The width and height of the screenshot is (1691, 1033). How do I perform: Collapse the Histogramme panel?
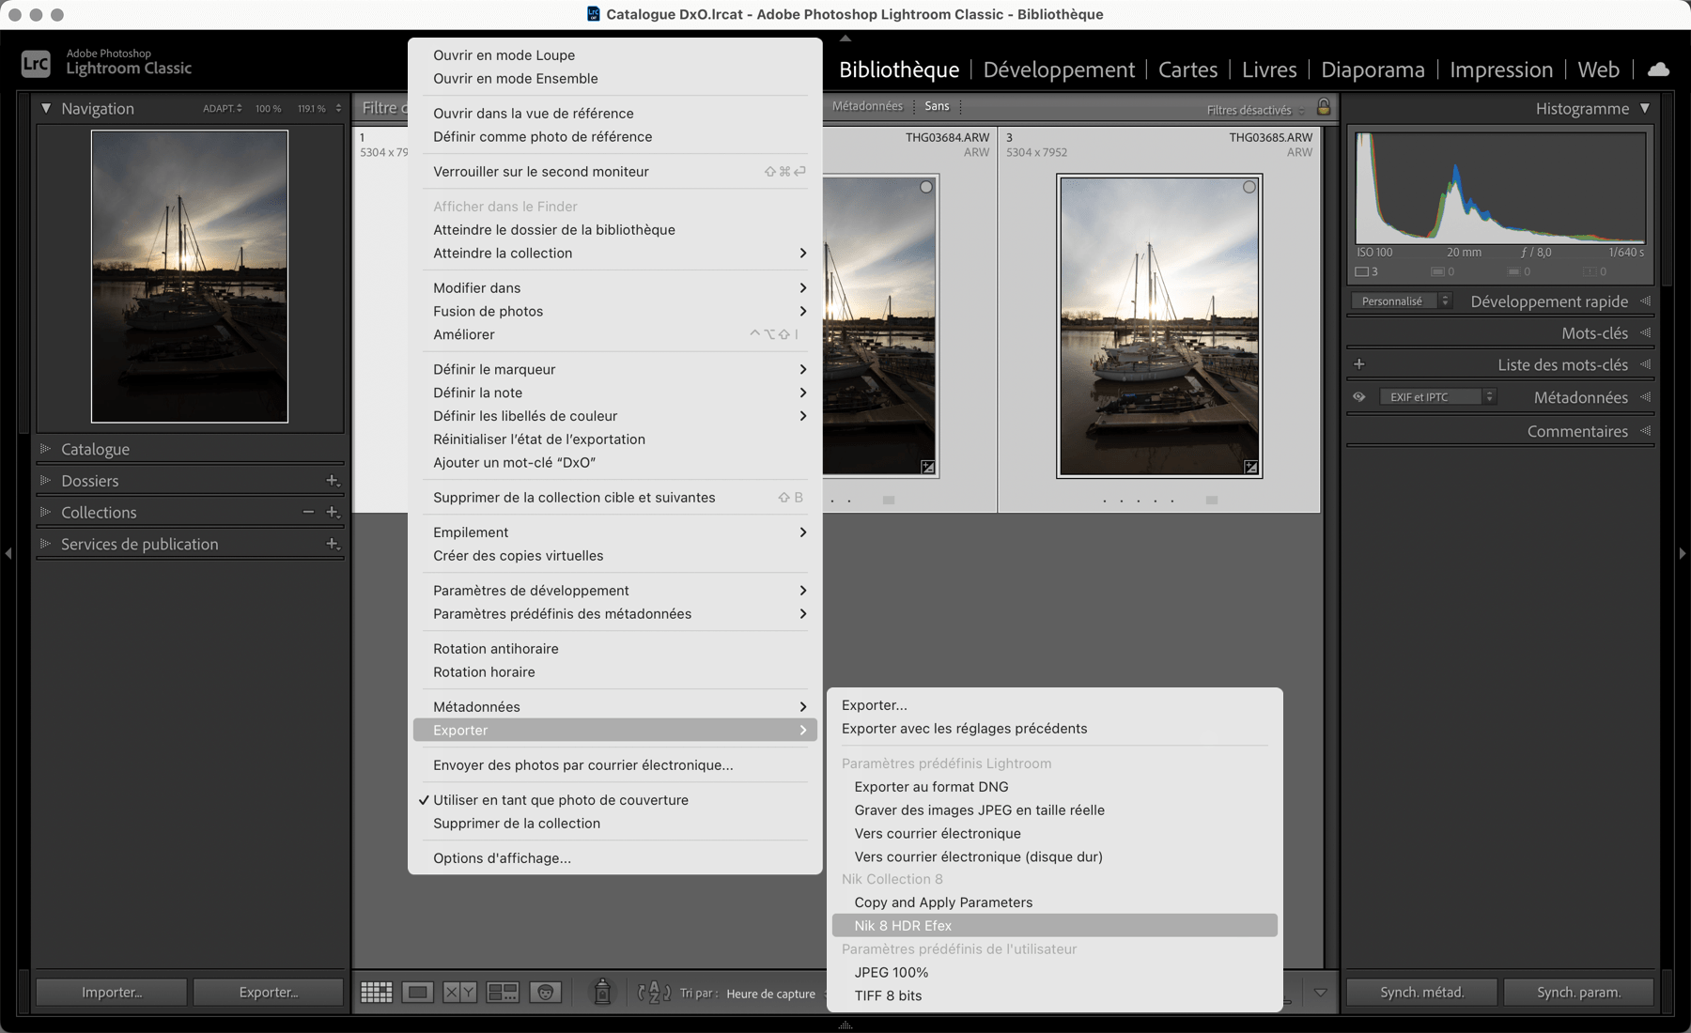coord(1645,108)
